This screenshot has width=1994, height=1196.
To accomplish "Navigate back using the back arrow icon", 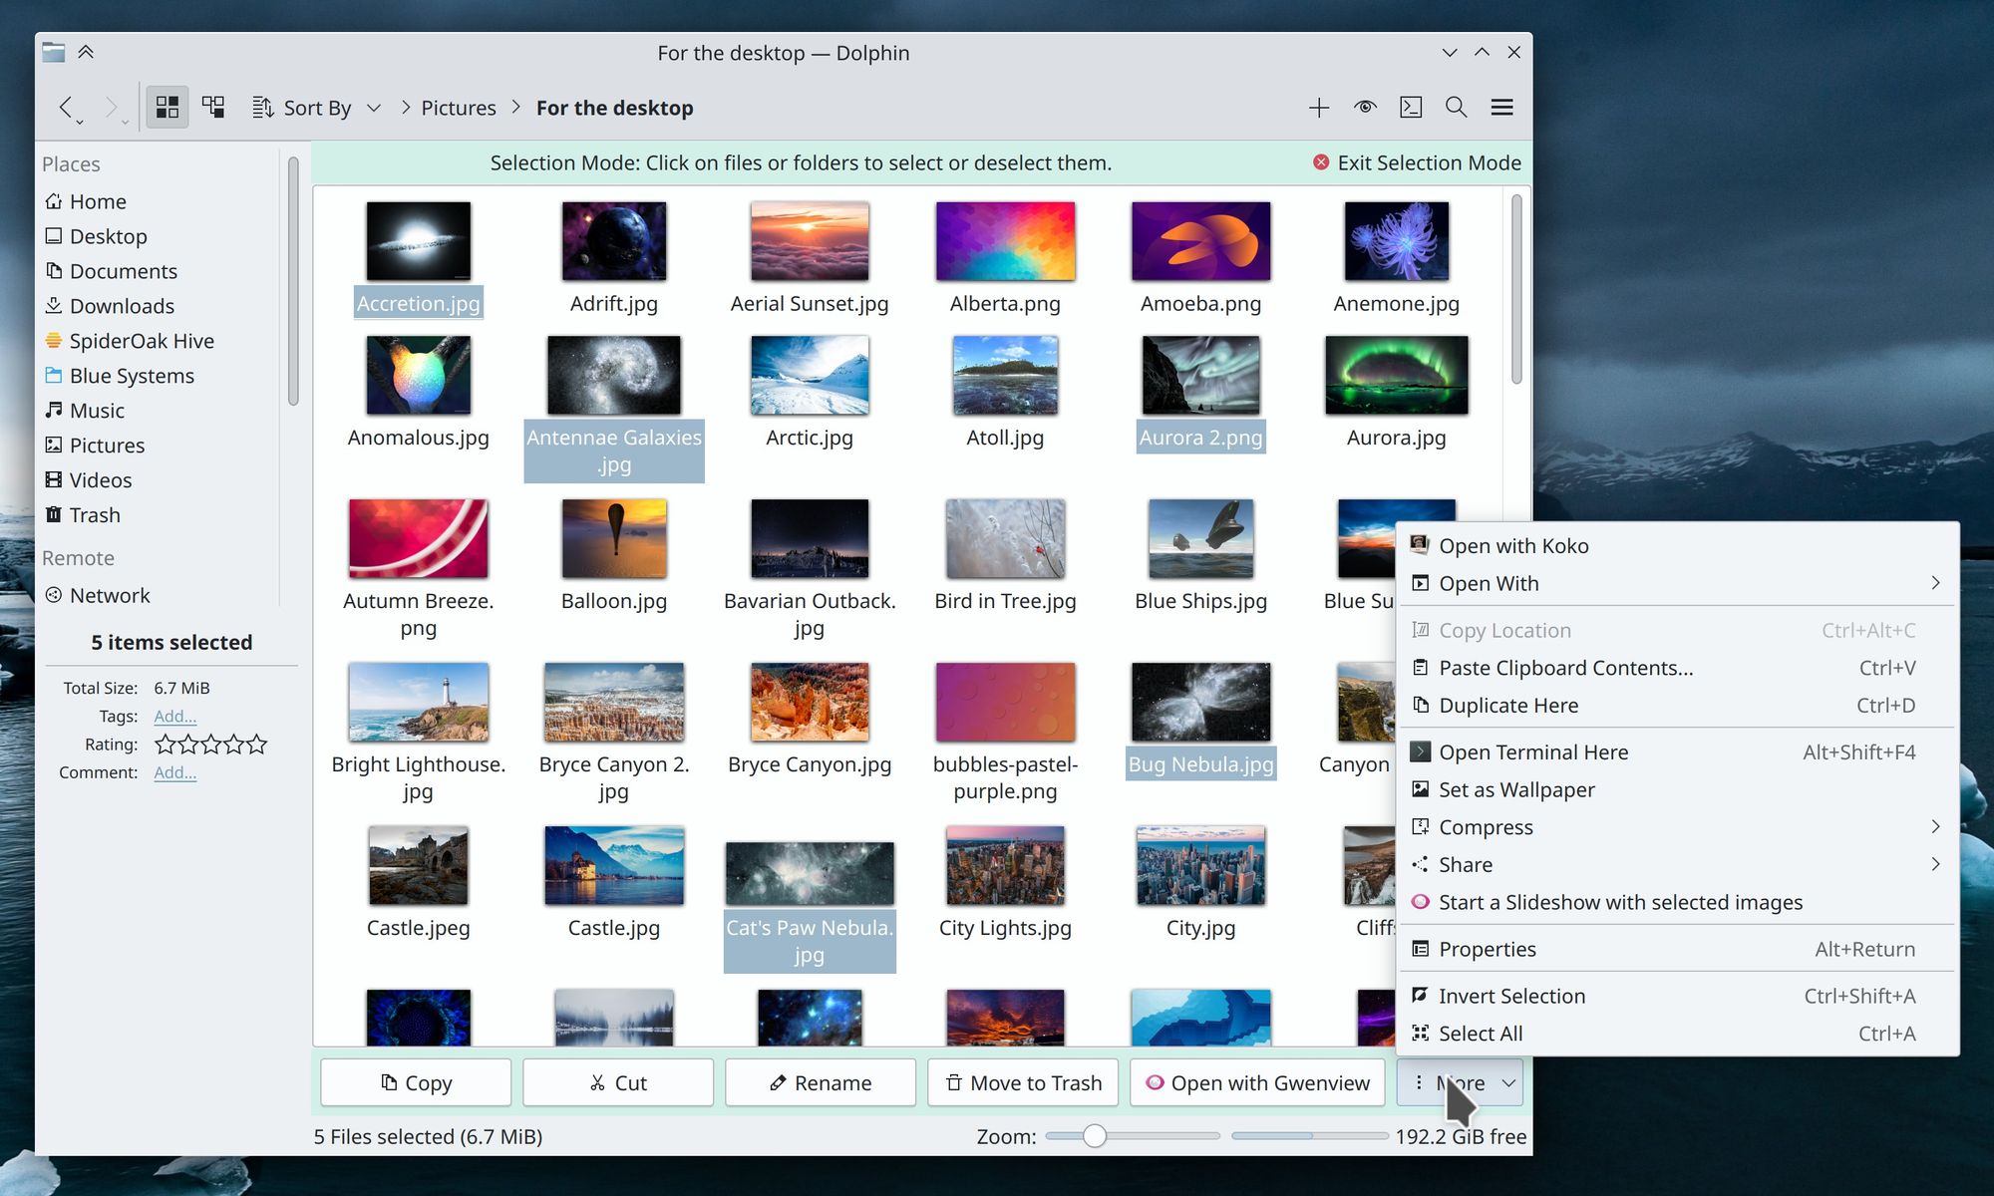I will point(67,108).
